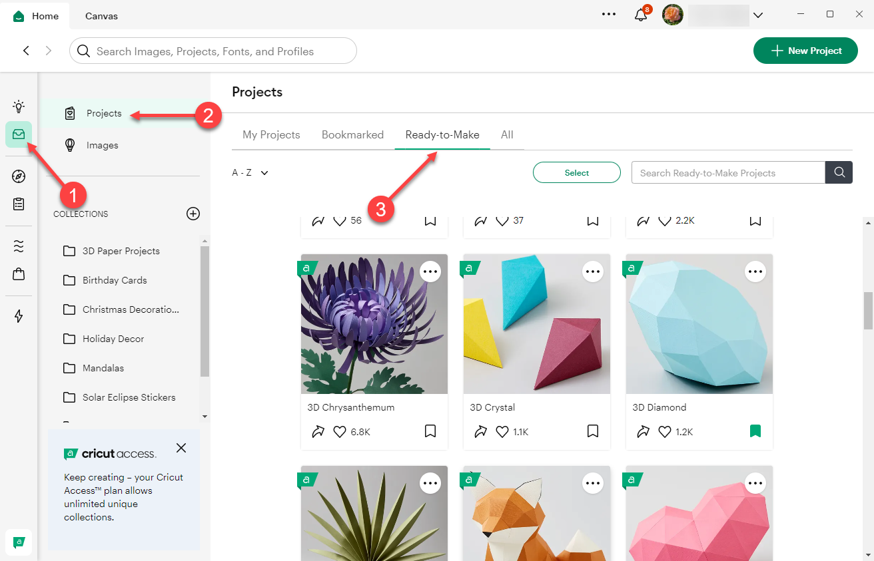
Task: Add a new collection with plus icon
Action: (193, 214)
